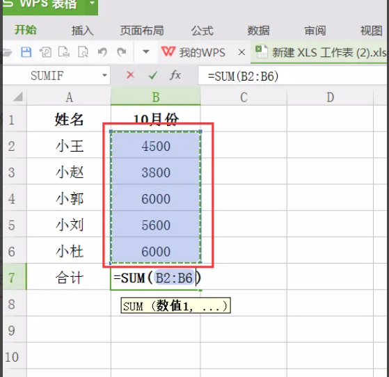Click the cell containing 小杜

69,251
